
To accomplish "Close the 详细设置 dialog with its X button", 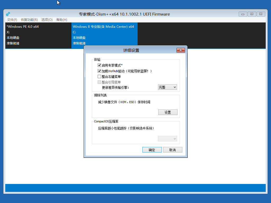I will [x=180, y=50].
